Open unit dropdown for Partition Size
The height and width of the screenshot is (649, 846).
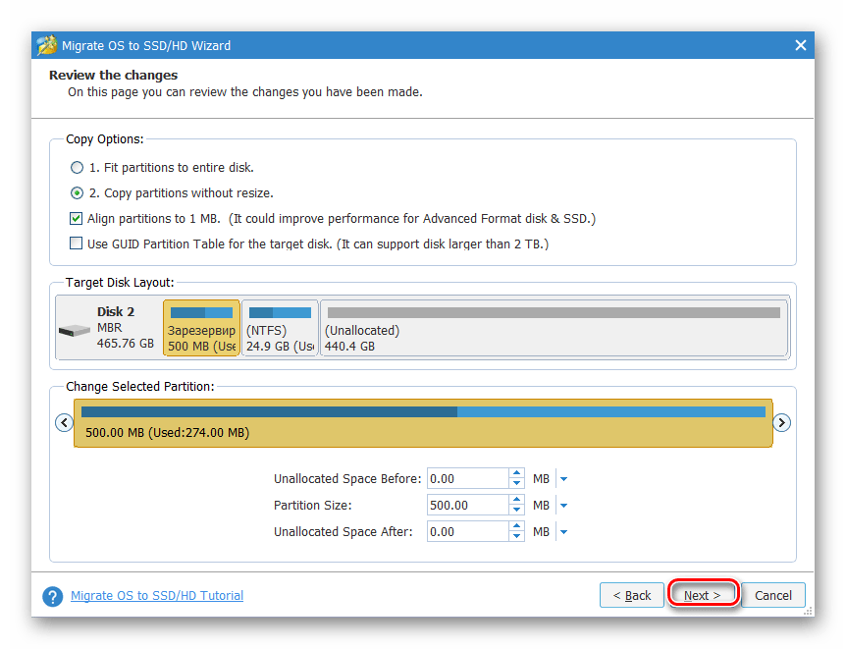[563, 506]
